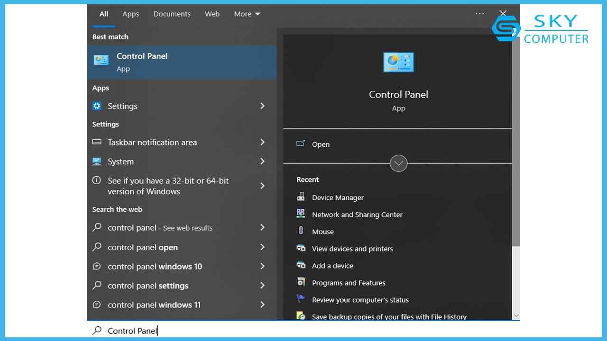Image resolution: width=607 pixels, height=341 pixels.
Task: Click the magnifier icon in the search box
Action: (97, 331)
